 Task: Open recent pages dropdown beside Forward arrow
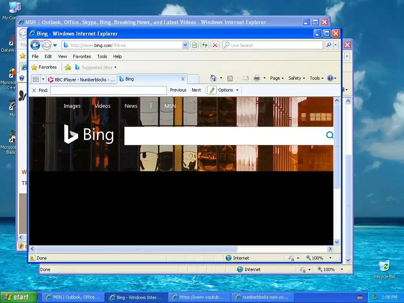point(55,45)
